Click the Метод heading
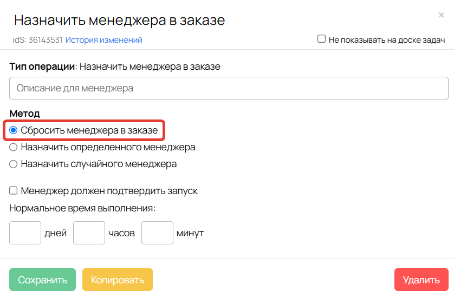 click(24, 114)
